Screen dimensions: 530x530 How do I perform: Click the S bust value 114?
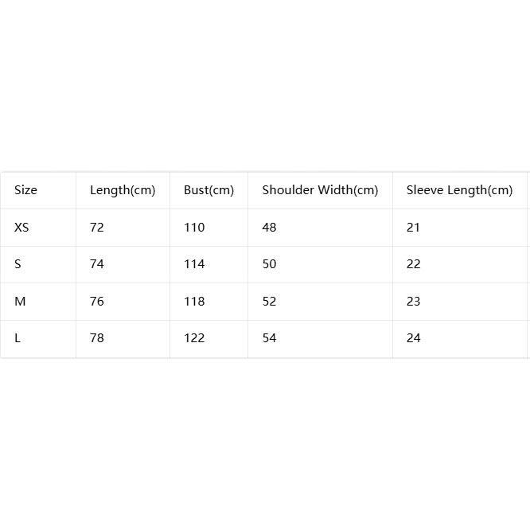coord(194,264)
